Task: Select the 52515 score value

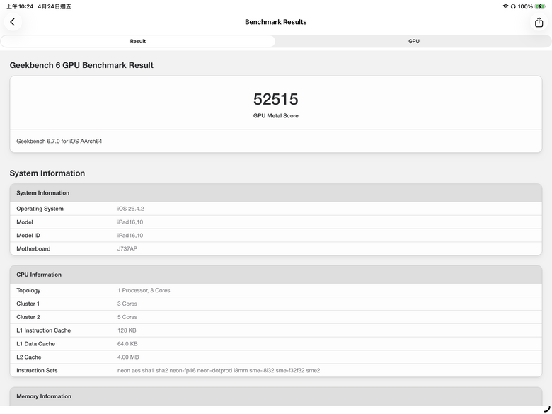Action: (276, 99)
